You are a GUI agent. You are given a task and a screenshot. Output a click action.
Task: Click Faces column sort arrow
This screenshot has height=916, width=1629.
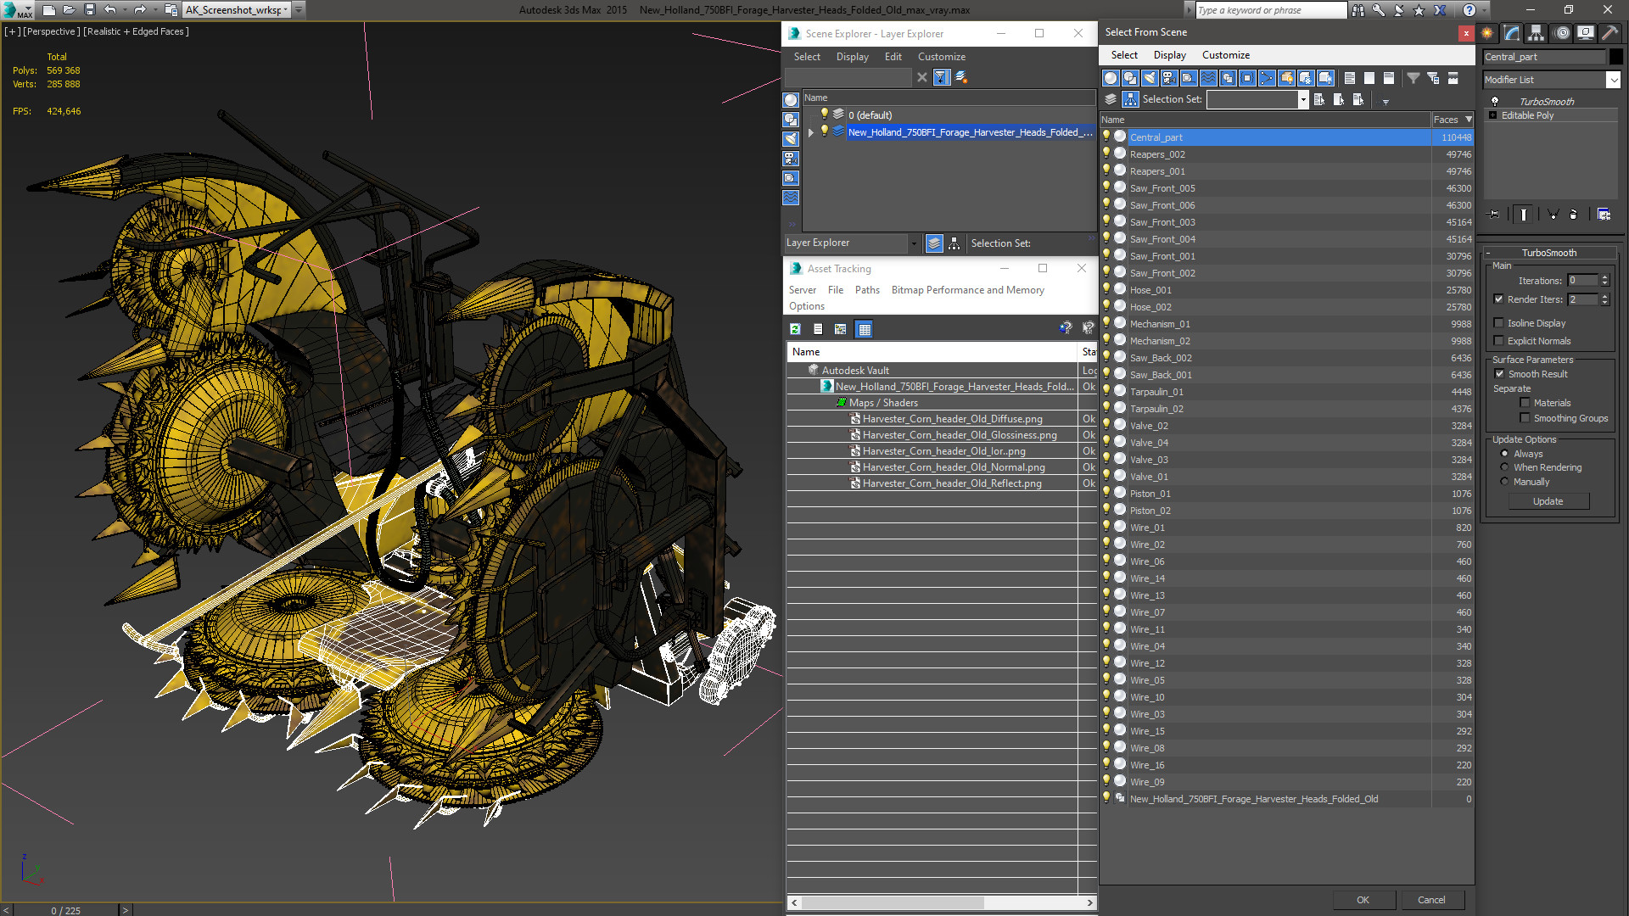tap(1469, 120)
